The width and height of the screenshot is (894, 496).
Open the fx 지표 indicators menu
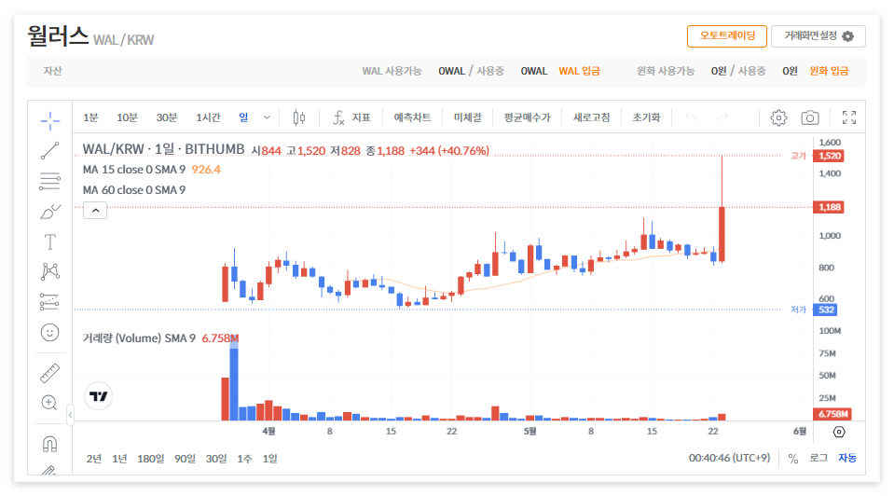(351, 117)
